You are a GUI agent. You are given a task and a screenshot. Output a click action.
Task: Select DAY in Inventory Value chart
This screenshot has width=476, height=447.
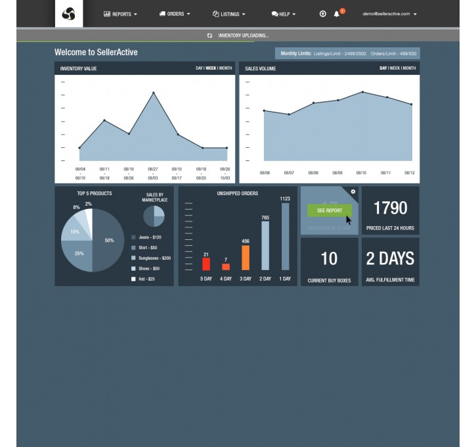[199, 68]
